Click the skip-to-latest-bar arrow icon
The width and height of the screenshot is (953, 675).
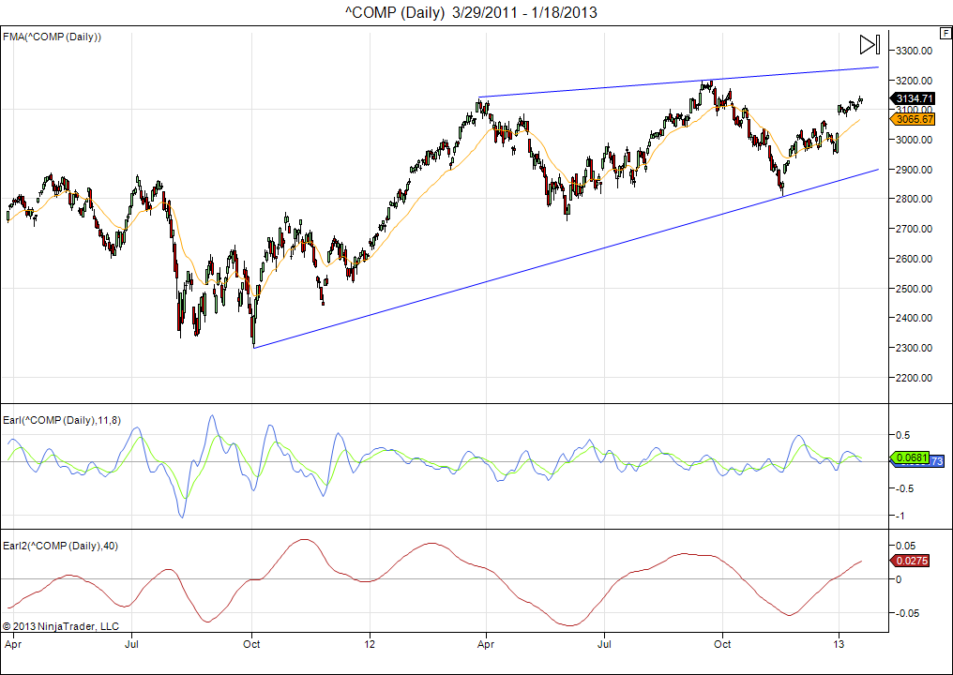869,44
